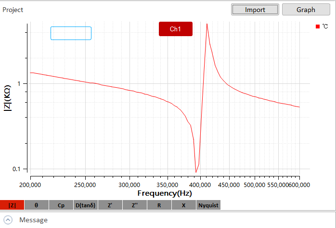This screenshot has height=228, width=336.
Task: Click the Frequency(Hz) axis title
Action: (165, 193)
